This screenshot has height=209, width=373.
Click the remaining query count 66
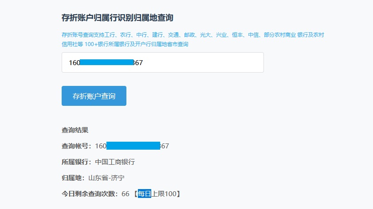tap(125, 194)
